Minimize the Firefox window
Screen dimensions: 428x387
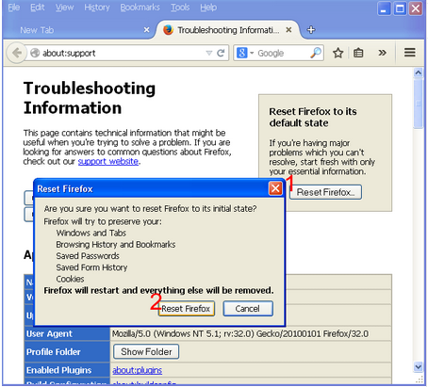point(384,8)
